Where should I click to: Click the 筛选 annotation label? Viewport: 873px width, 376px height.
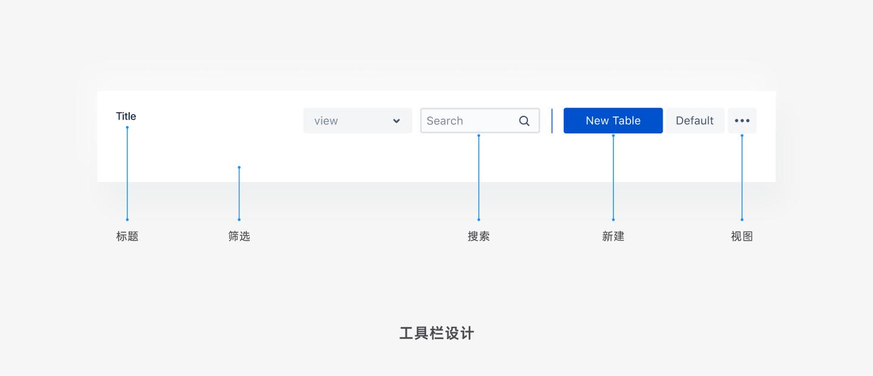[239, 236]
